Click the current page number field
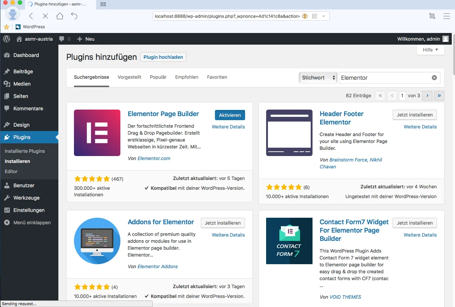Screen dimensions: 455x307 pyautogui.click(x=402, y=95)
